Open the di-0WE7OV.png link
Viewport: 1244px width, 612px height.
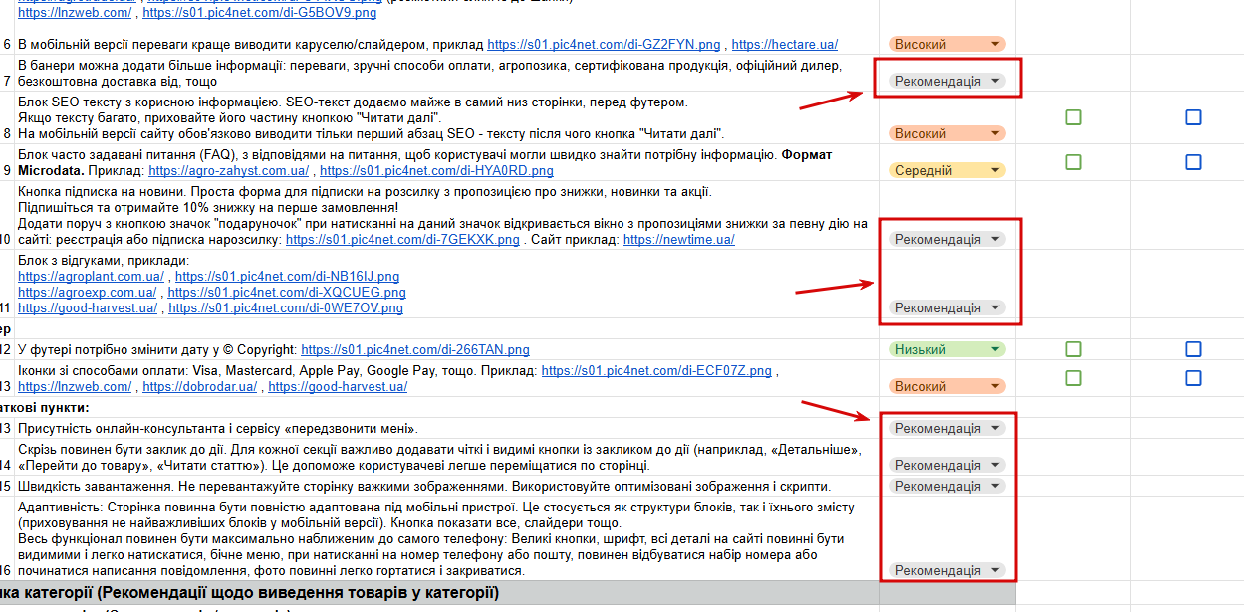(286, 308)
